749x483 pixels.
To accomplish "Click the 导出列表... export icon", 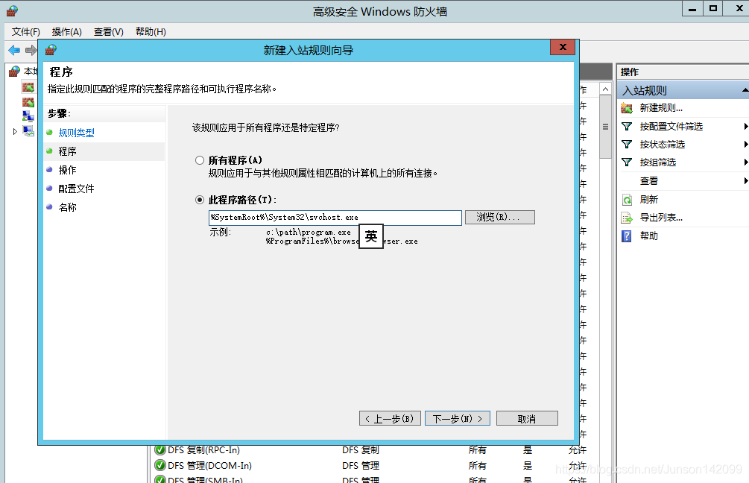I will 627,218.
